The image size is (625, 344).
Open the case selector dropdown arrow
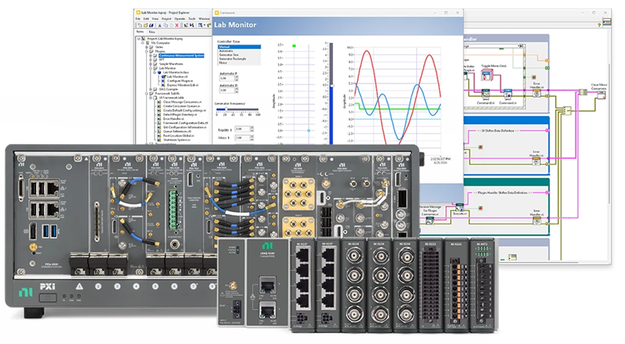pos(520,46)
